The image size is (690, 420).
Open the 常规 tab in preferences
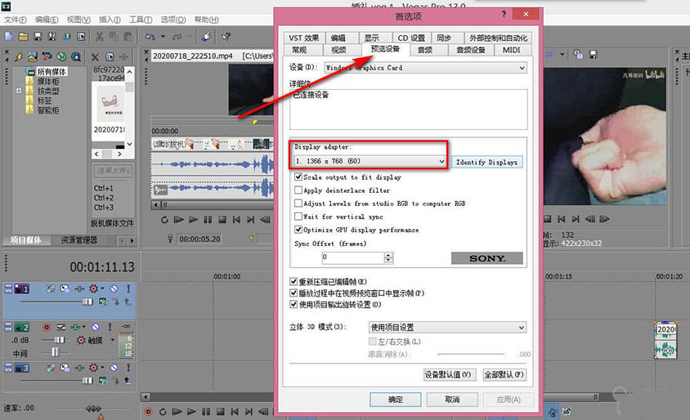coord(299,50)
